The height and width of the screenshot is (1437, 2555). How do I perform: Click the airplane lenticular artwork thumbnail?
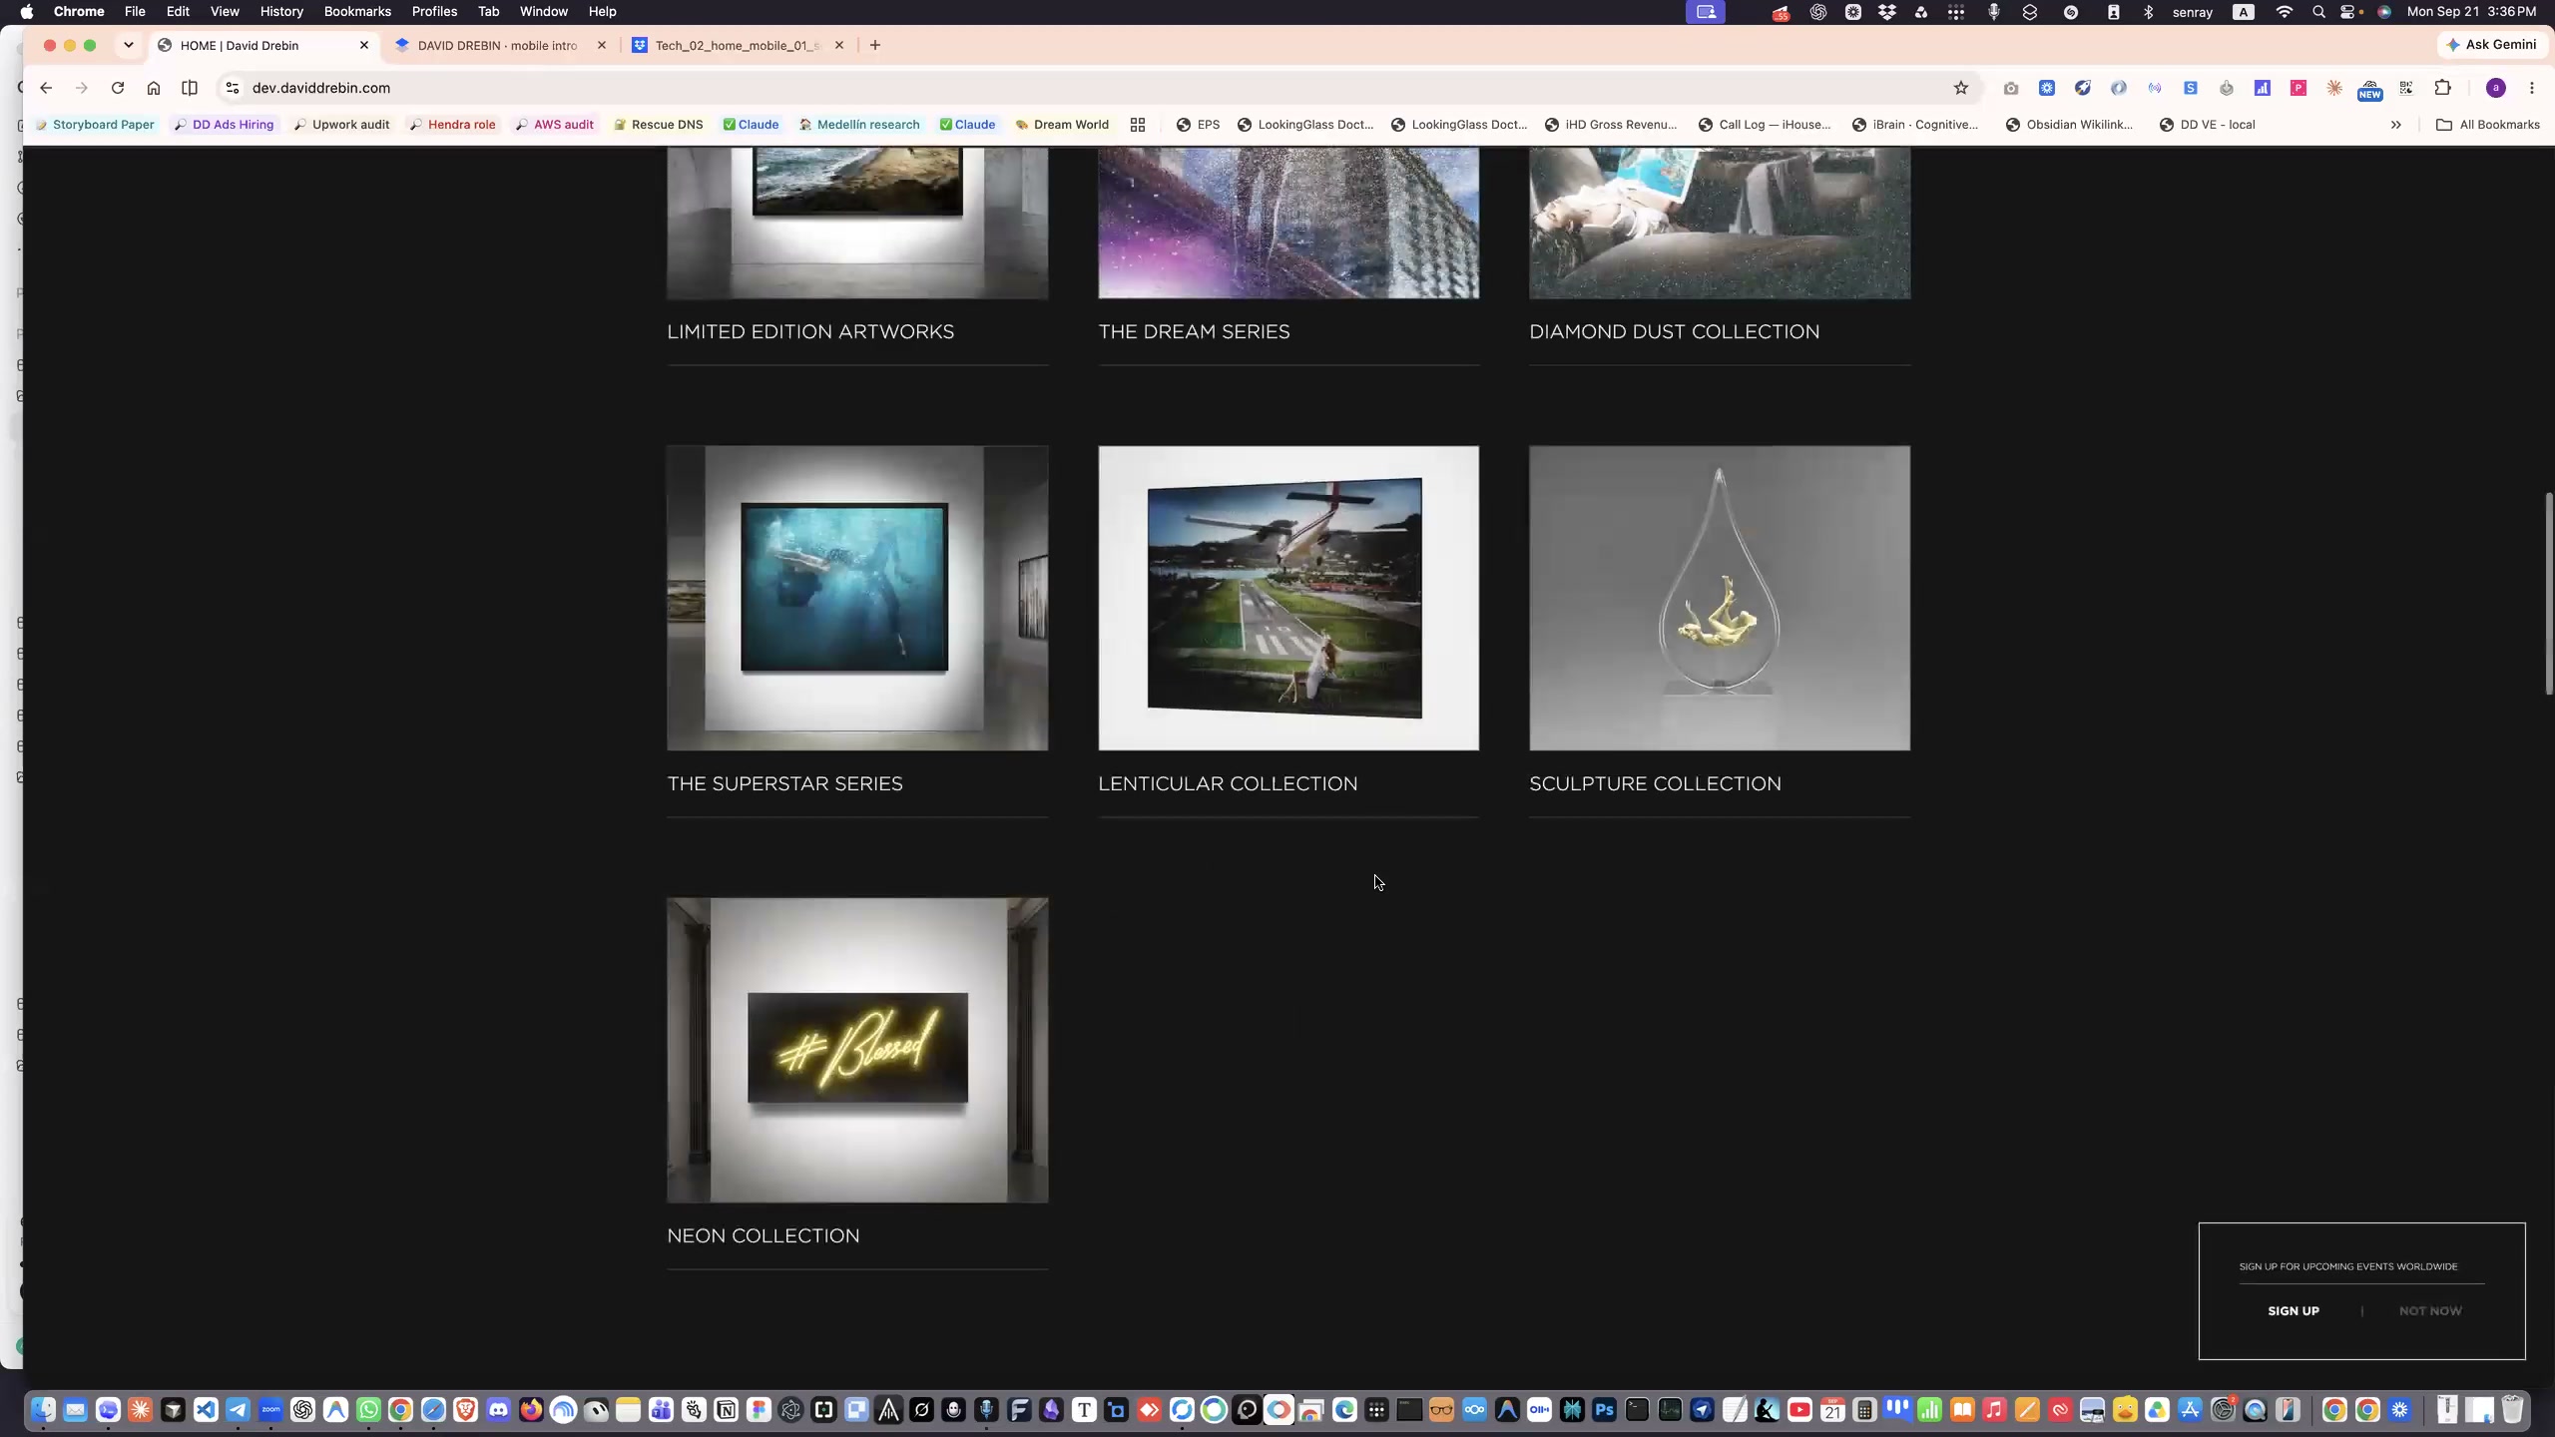coord(1288,598)
